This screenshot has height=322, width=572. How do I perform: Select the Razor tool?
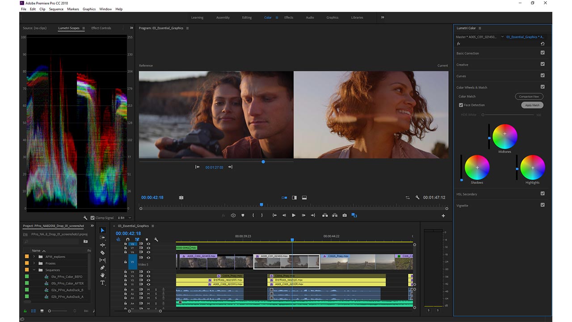(x=102, y=253)
